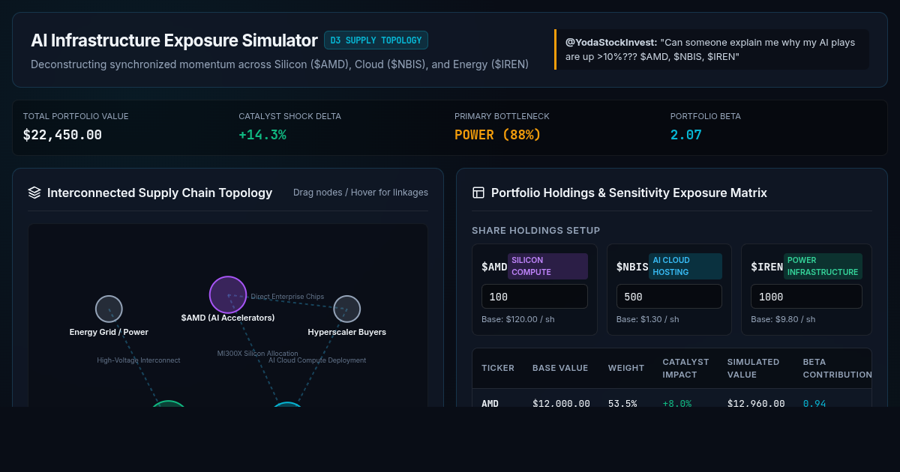Screen dimensions: 900x472
Task: Click the MI300X Silicon Allocation link label
Action: click(x=257, y=354)
